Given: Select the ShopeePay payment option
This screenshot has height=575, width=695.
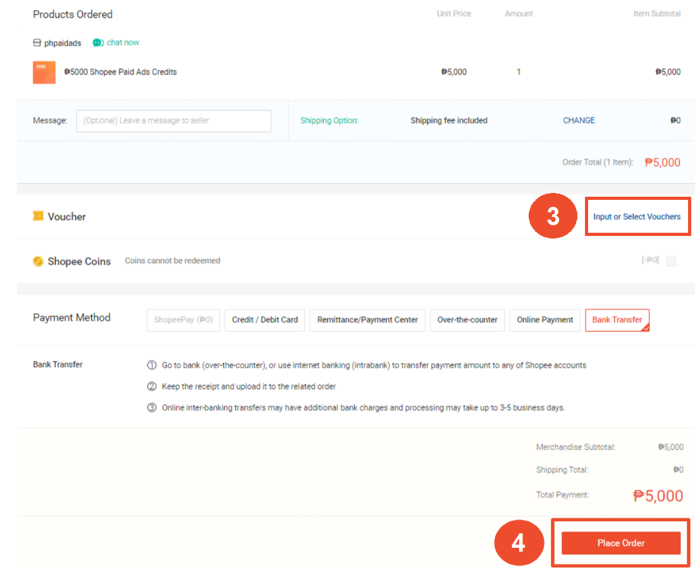Looking at the screenshot, I should click(183, 320).
